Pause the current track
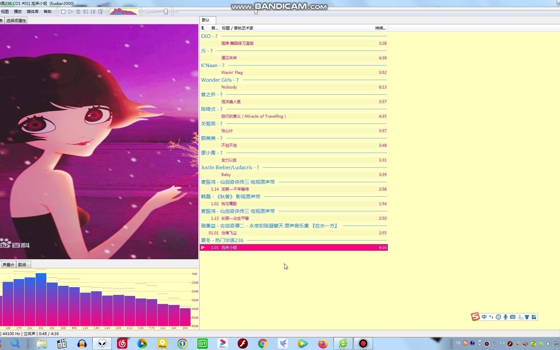 [78, 12]
